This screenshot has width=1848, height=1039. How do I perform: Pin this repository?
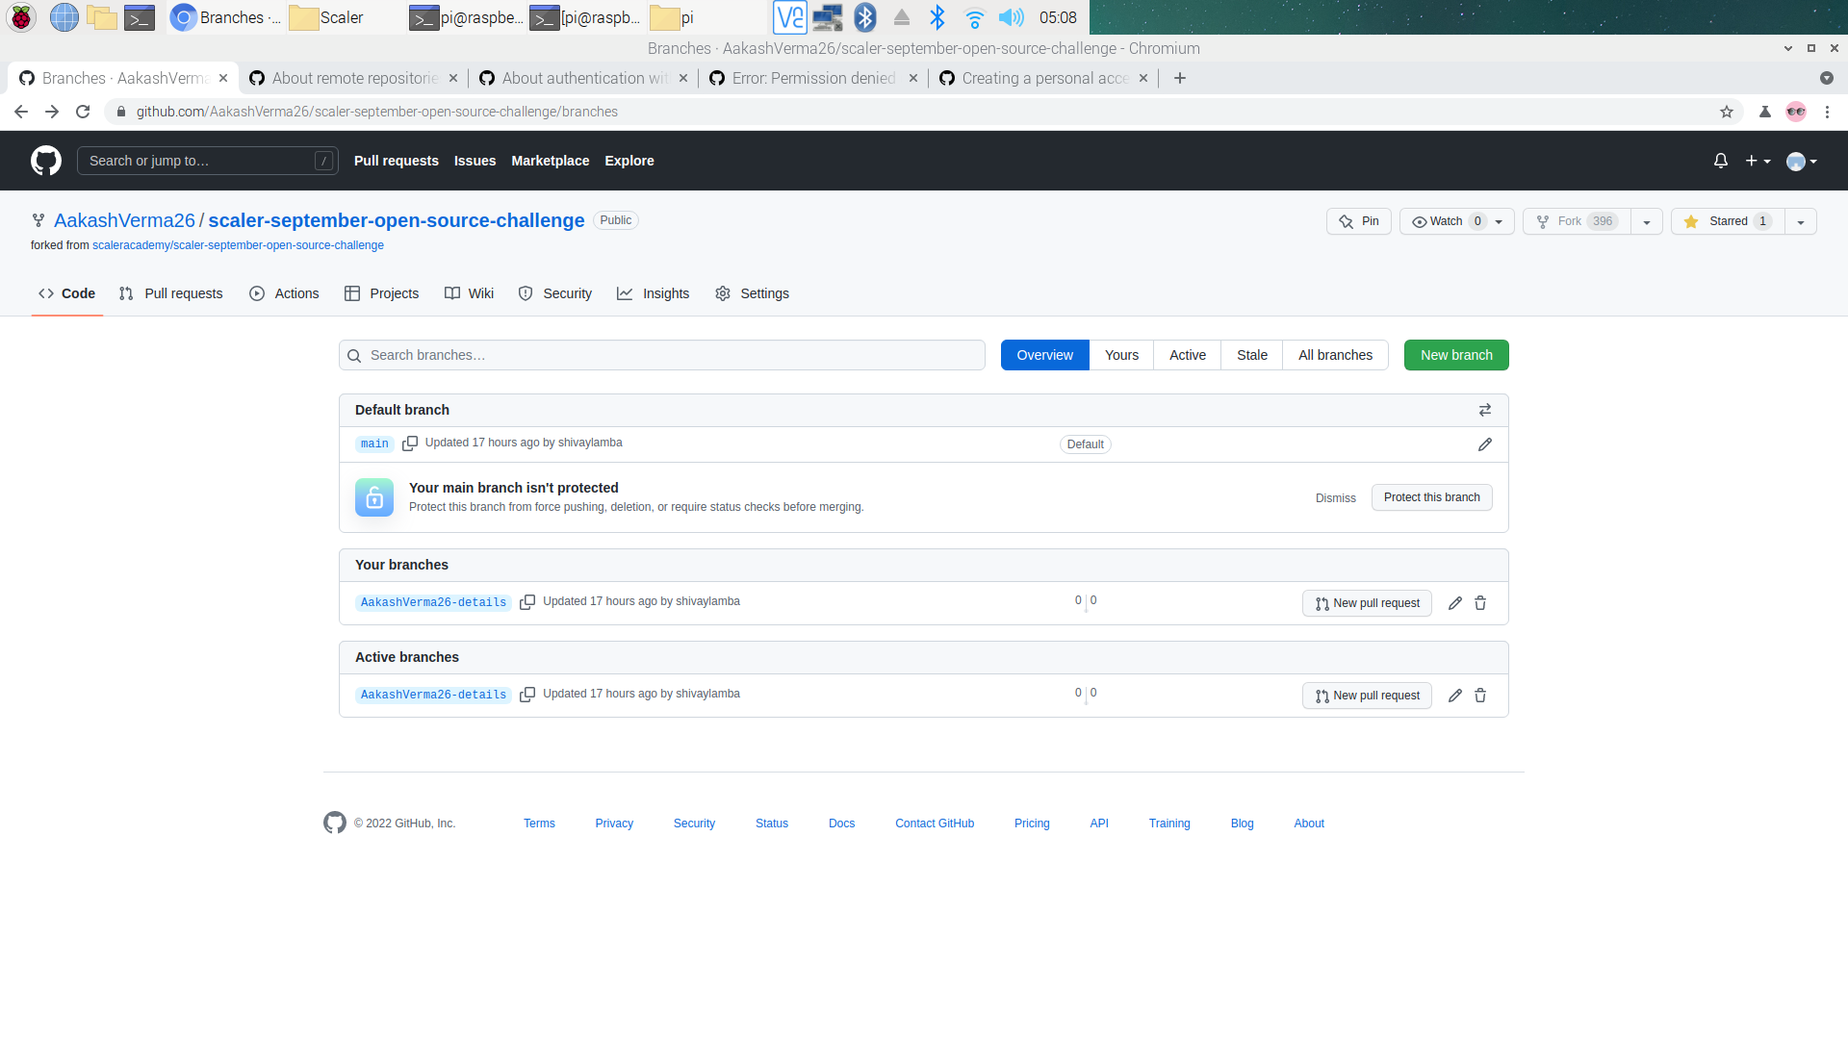coord(1358,221)
